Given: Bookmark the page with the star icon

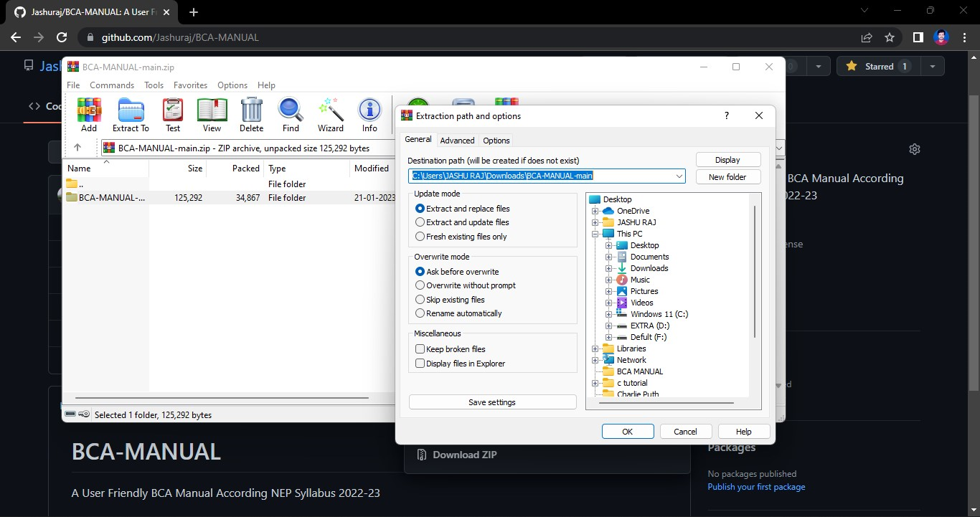Looking at the screenshot, I should (x=890, y=37).
